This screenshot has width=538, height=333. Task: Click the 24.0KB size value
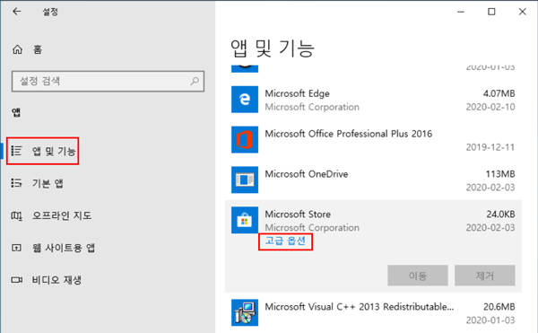tap(500, 215)
